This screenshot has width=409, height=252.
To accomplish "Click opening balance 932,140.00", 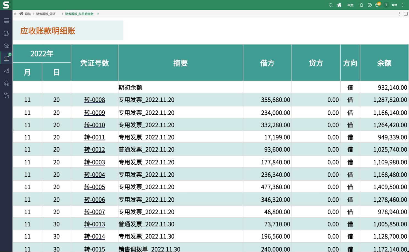I will pyautogui.click(x=393, y=88).
